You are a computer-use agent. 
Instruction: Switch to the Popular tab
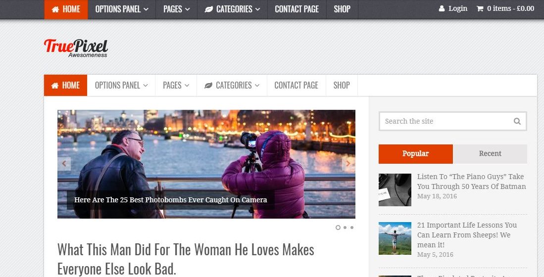416,154
